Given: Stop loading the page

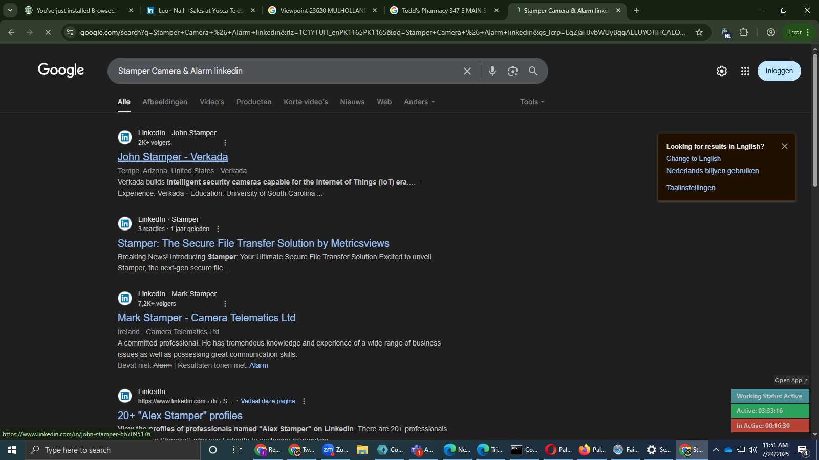Looking at the screenshot, I should tap(48, 32).
